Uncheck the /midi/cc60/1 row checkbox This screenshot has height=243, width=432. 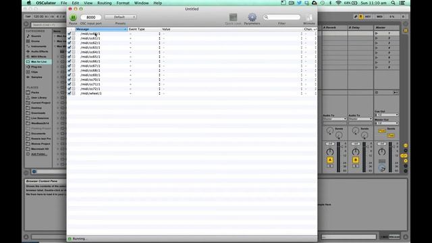(x=70, y=34)
